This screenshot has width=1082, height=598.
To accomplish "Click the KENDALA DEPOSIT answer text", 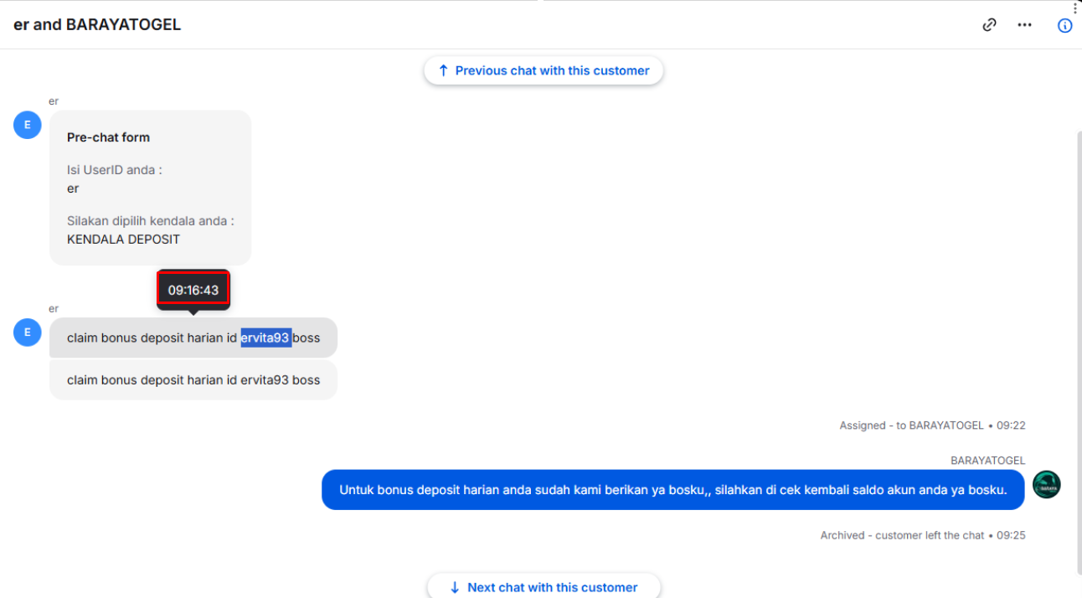I will 123,240.
